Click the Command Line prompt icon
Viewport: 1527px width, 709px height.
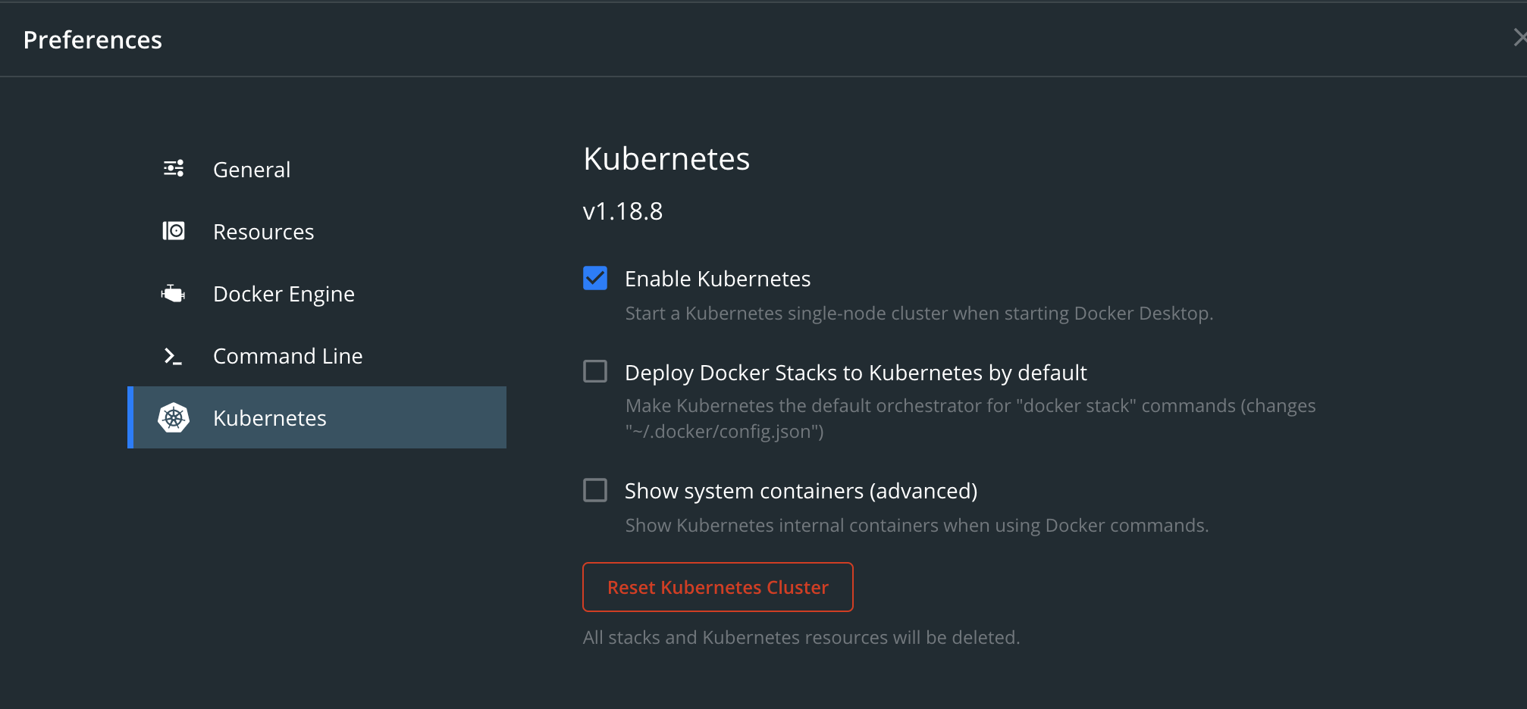coord(174,356)
